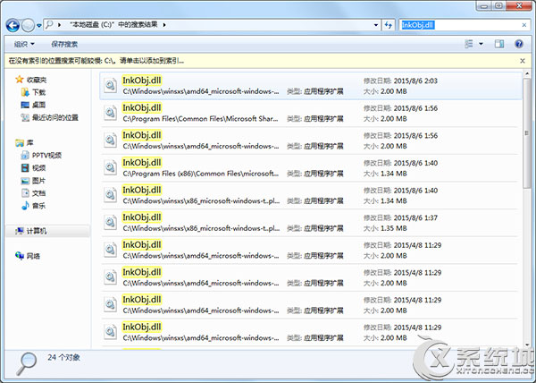
Task: Open 桌面 in favorites
Action: pos(38,105)
